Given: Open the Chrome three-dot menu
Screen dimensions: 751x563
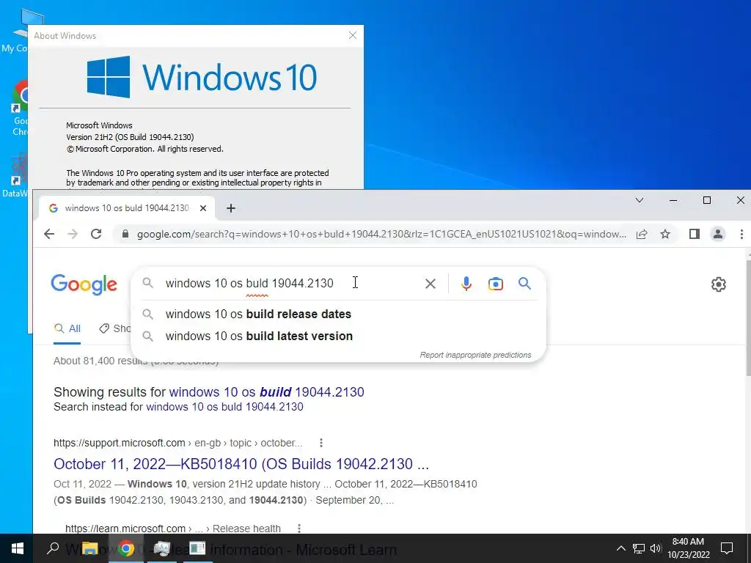Looking at the screenshot, I should coord(741,234).
